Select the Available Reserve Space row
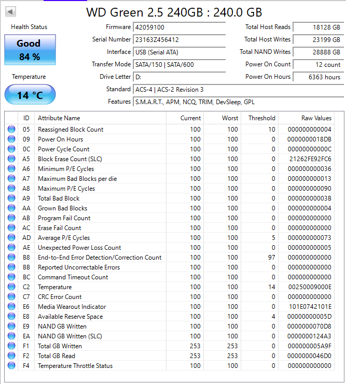The width and height of the screenshot is (346, 384). pyautogui.click(x=169, y=317)
